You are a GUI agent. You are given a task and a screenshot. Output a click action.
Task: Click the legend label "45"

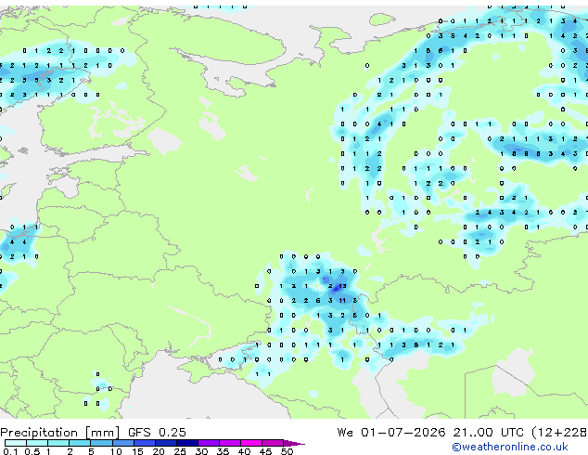pyautogui.click(x=265, y=451)
